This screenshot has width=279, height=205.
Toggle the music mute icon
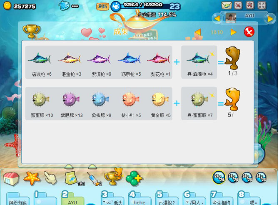[250, 5]
